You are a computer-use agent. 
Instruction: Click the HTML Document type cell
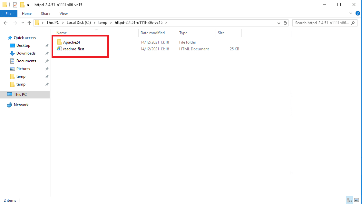(194, 49)
